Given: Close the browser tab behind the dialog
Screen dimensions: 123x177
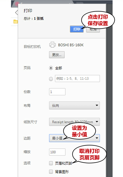Looking at the screenshot, I should pos(70,3).
